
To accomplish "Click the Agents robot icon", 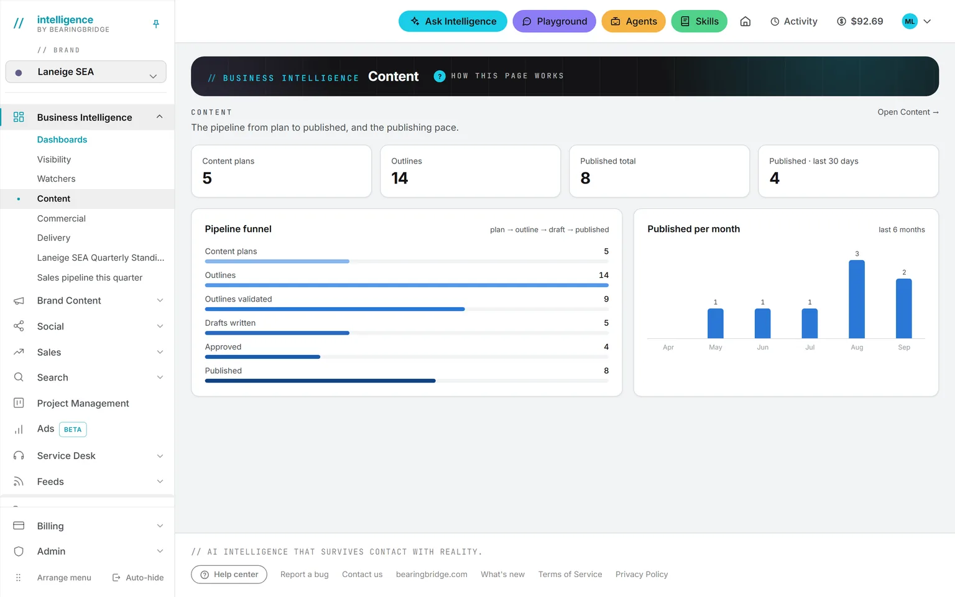I will tap(616, 21).
